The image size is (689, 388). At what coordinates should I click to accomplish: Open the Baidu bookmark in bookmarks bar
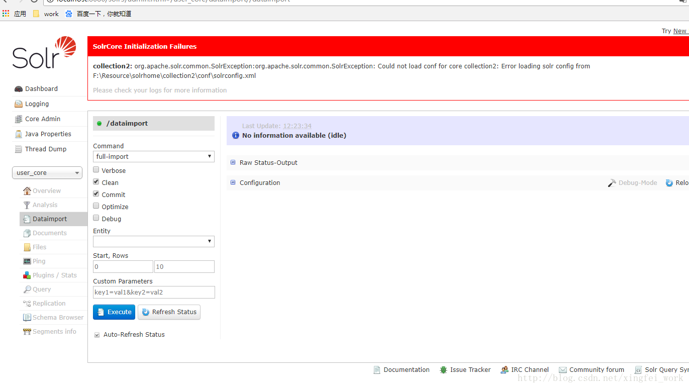coord(99,14)
